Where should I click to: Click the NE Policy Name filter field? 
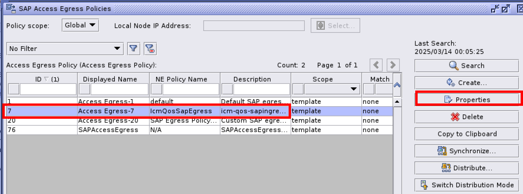pos(190,89)
